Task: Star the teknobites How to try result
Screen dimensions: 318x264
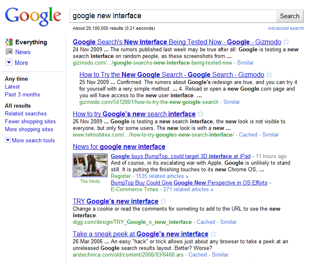Action: (201, 114)
